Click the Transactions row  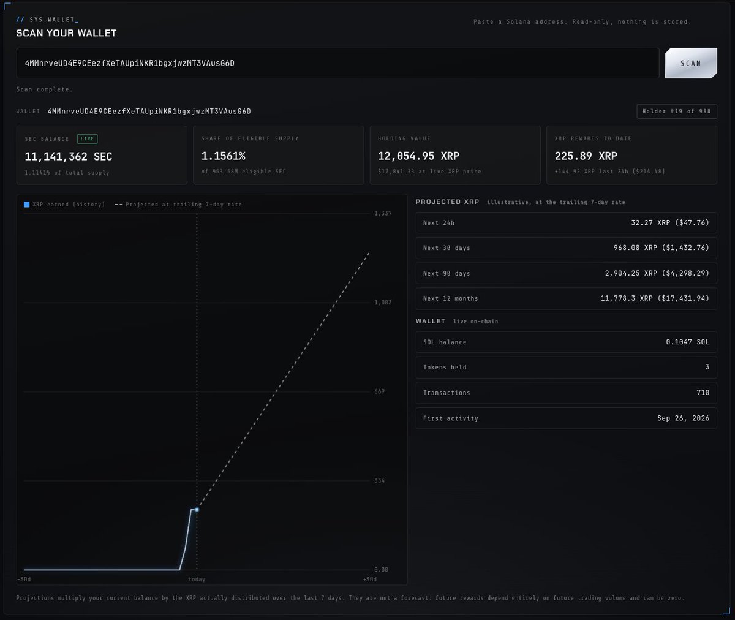tap(566, 393)
